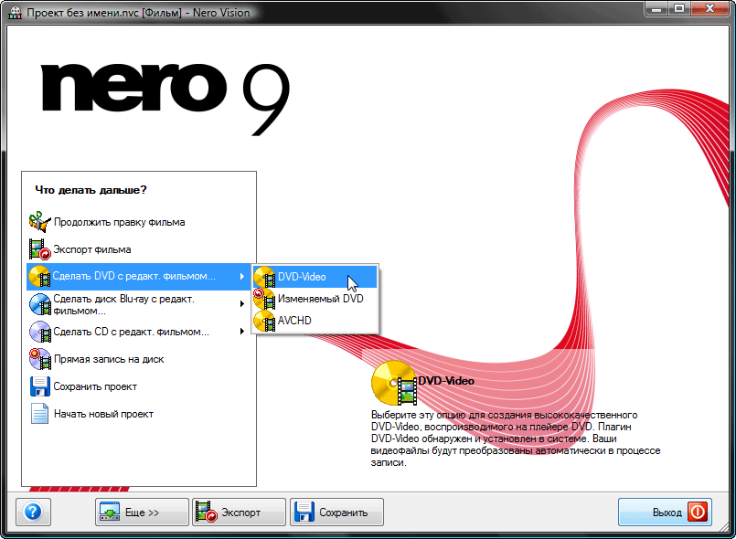Click the bold DVD-Video description title

coord(446,381)
